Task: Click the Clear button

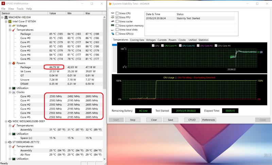Action: tap(154, 120)
